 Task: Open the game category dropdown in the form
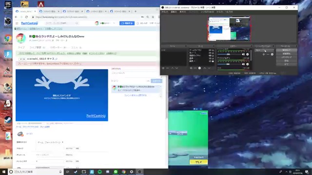50,142
